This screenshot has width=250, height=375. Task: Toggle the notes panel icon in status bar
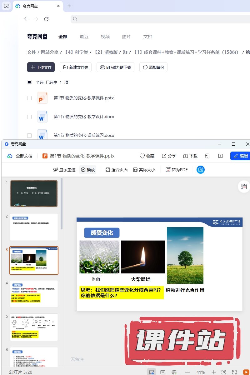point(163,372)
